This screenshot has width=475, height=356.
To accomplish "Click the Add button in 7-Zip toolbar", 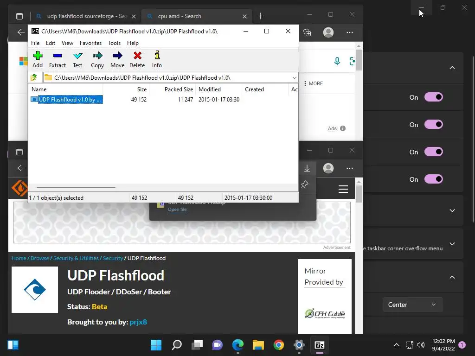I will tap(38, 59).
